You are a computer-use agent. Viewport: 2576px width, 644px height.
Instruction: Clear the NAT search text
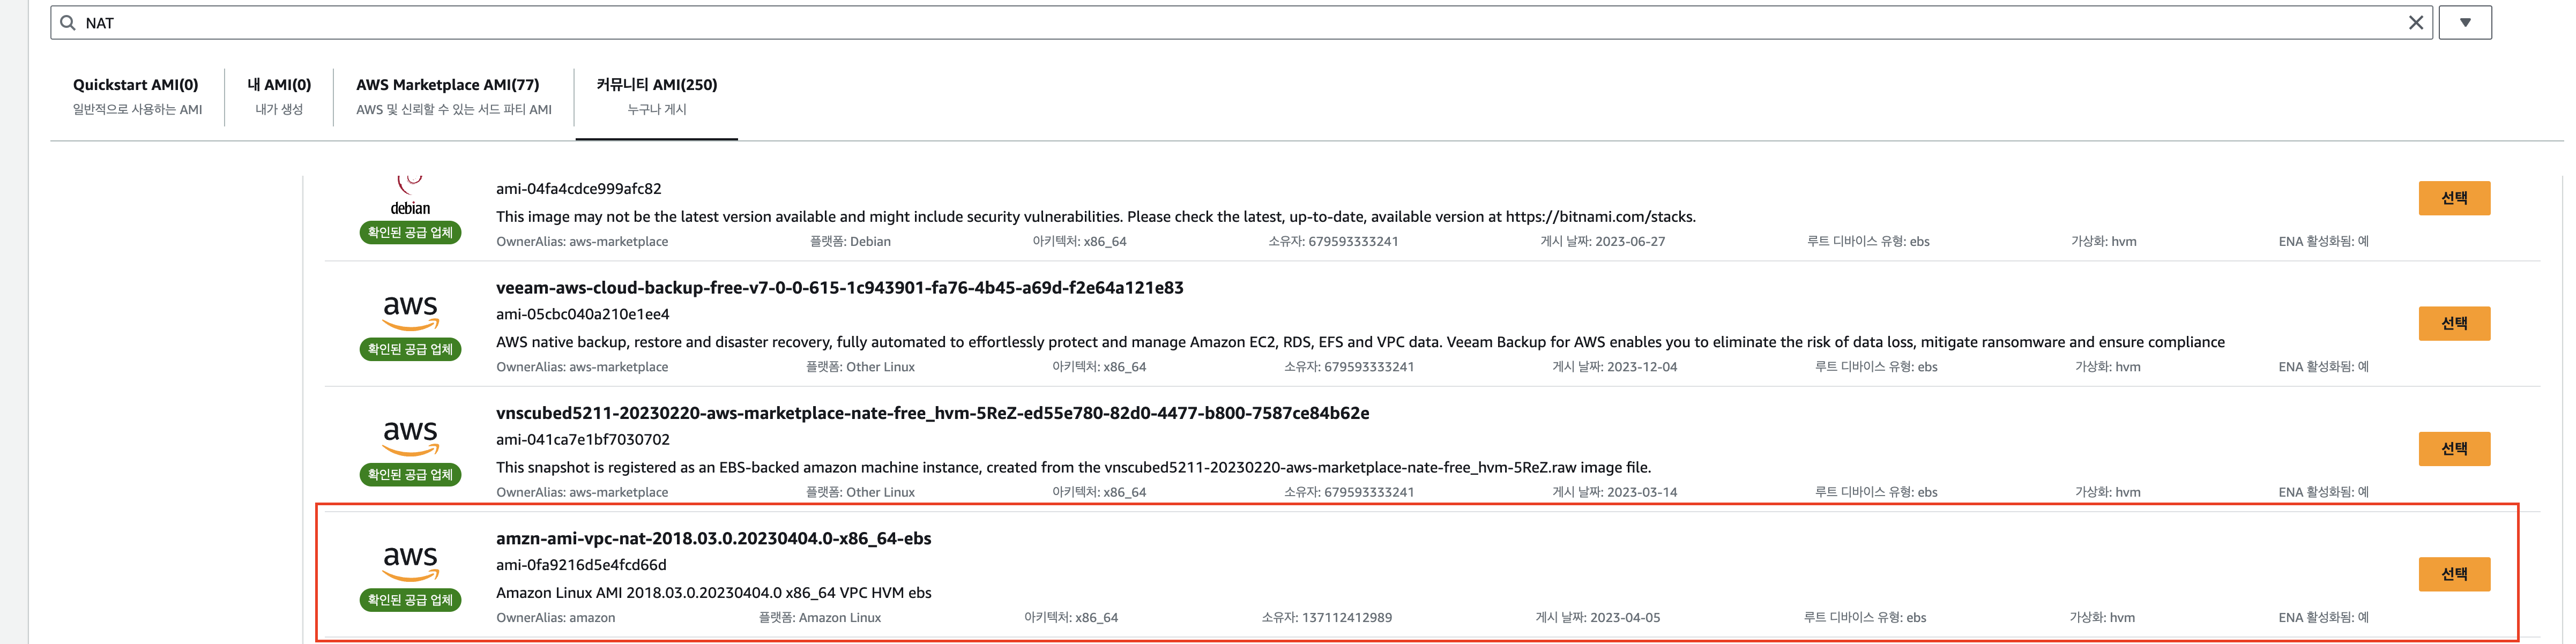click(x=2415, y=23)
